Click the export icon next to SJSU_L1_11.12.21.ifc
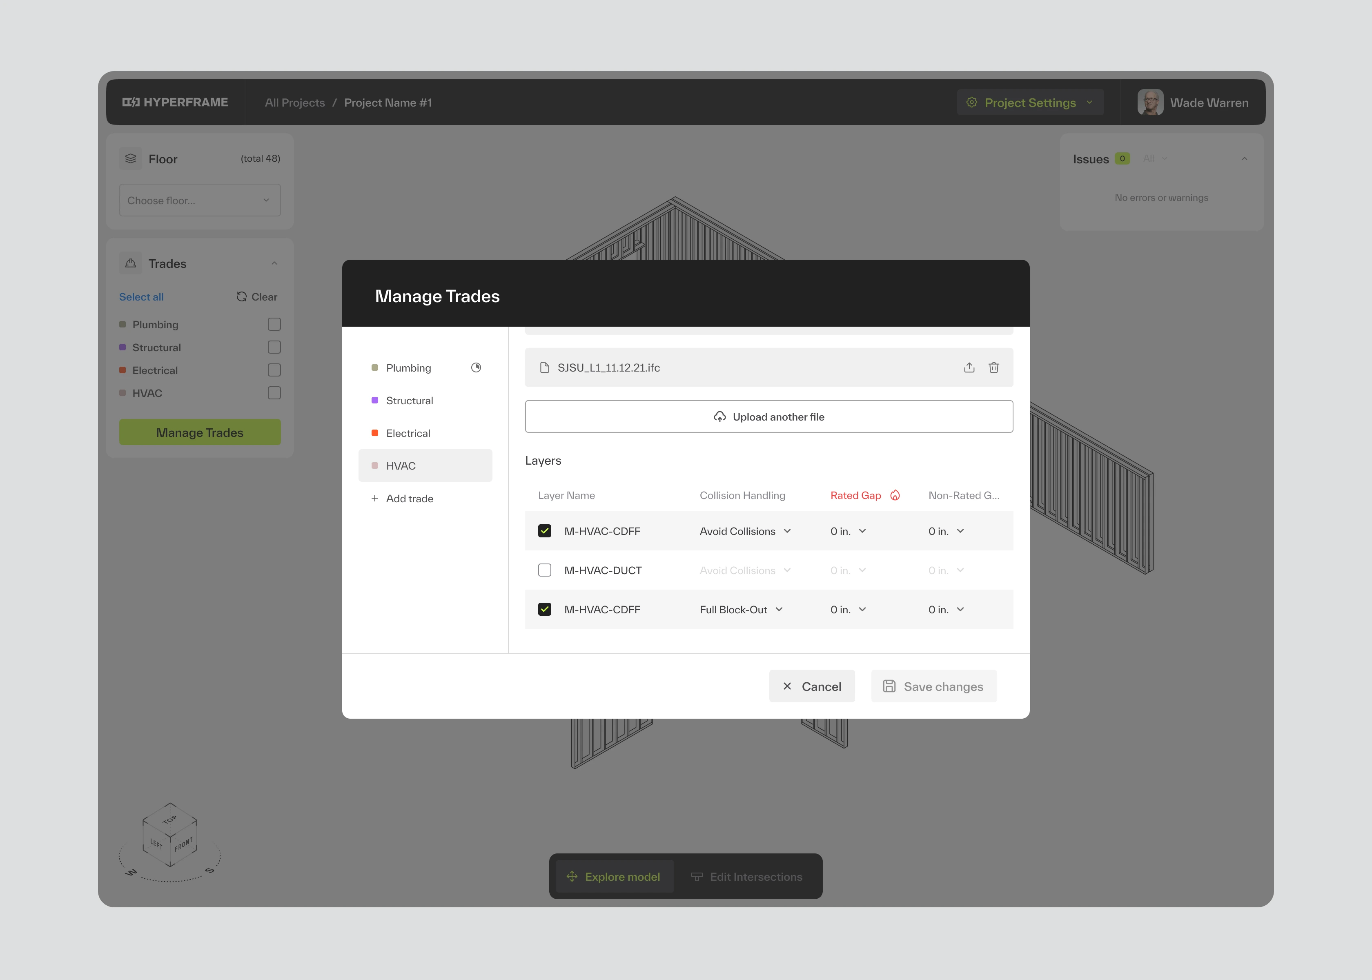 click(969, 367)
